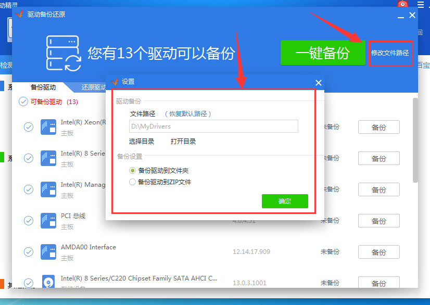Image resolution: width=430 pixels, height=305 pixels.
Task: Confirm settings with the 确定 button
Action: coord(285,201)
